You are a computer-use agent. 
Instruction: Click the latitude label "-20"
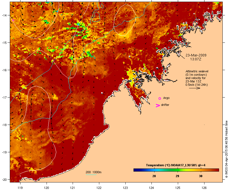(x=4, y=179)
